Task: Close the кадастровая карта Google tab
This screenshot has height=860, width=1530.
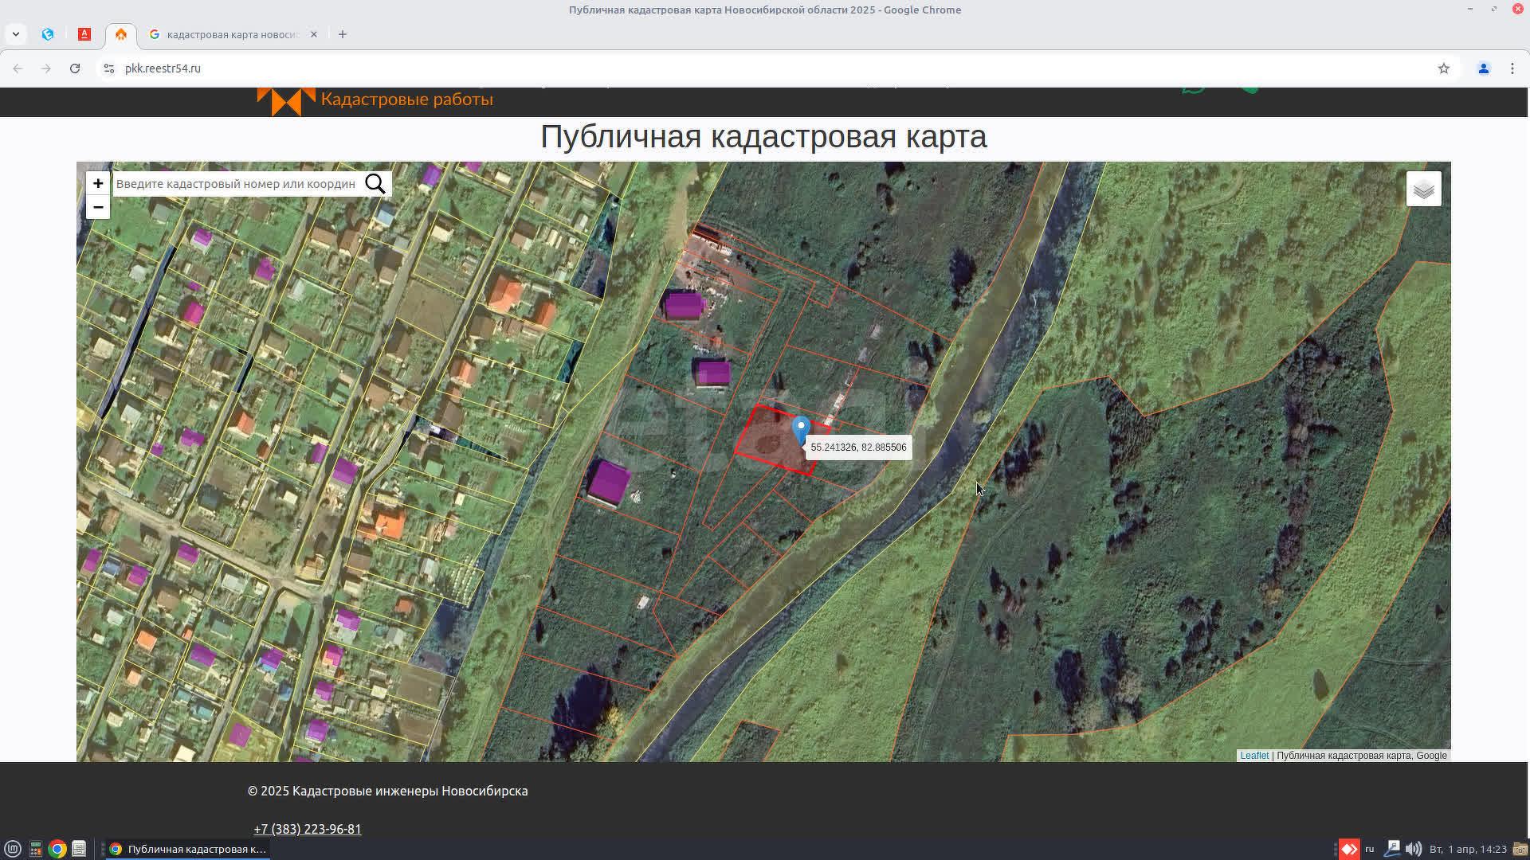Action: 314,34
